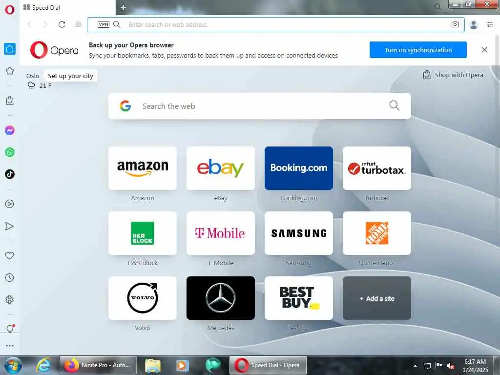Open the snapshot camera tool
Image resolution: width=500 pixels, height=375 pixels.
click(x=455, y=24)
